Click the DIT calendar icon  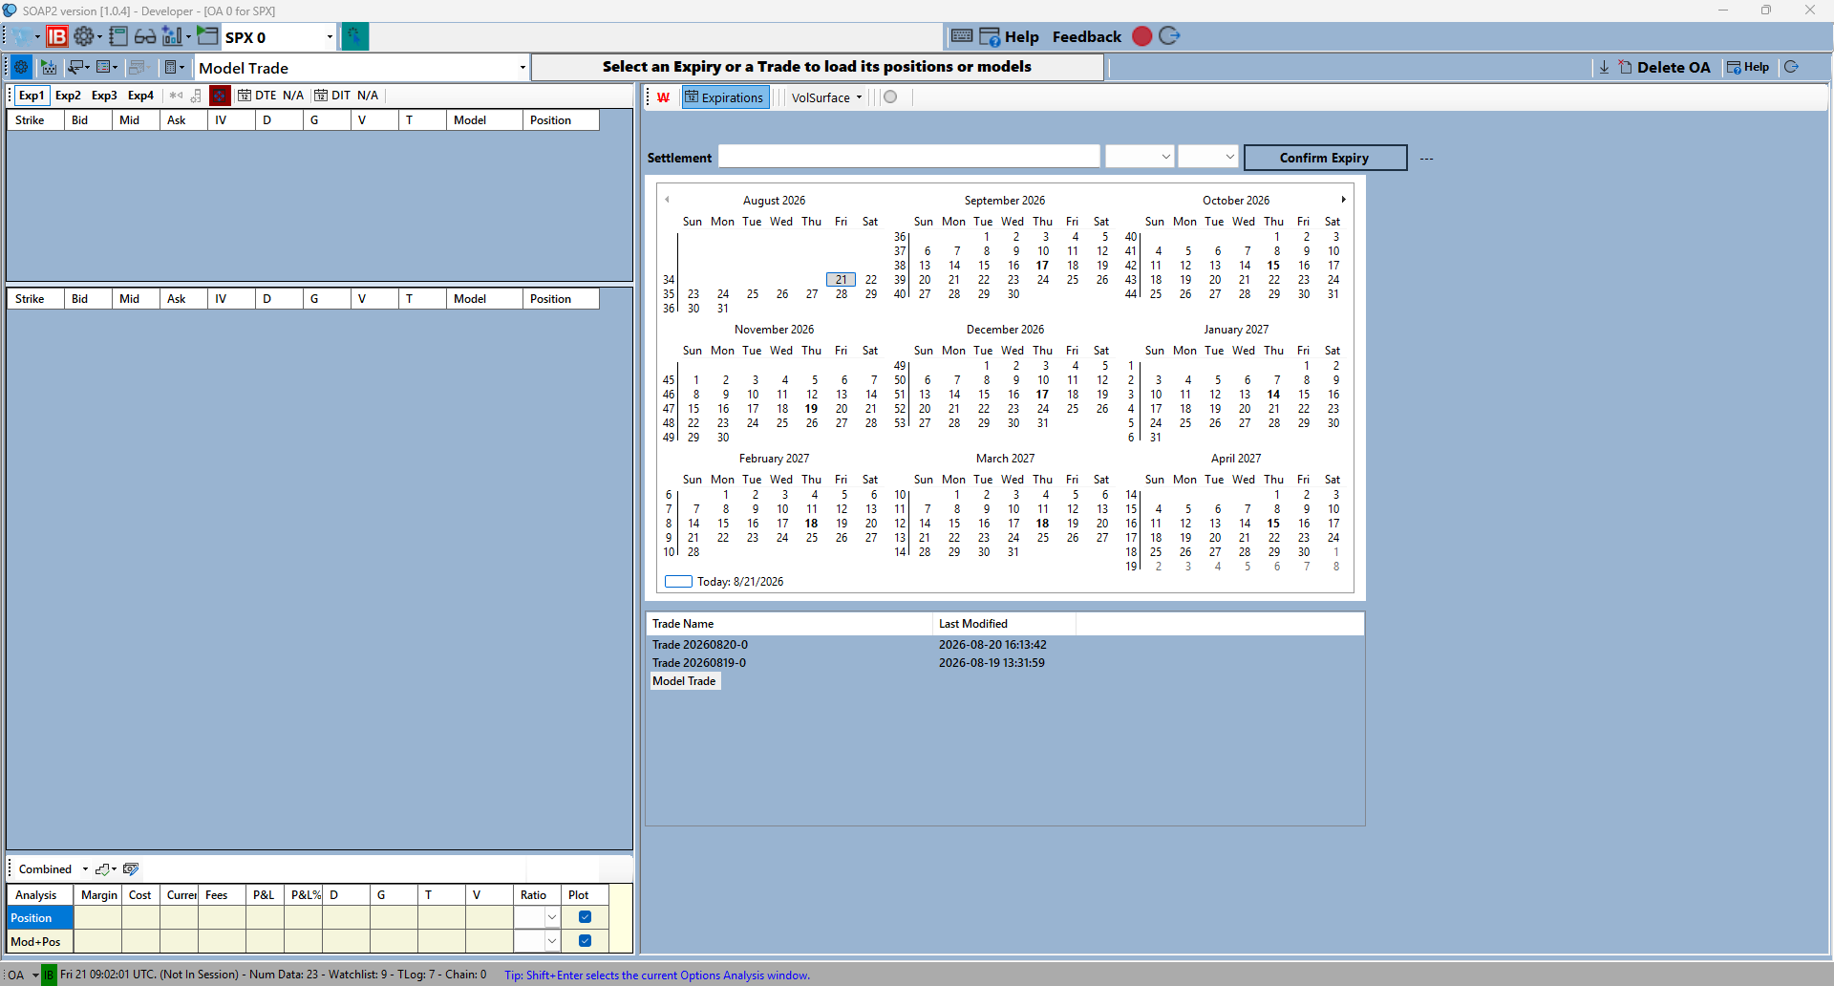[321, 96]
